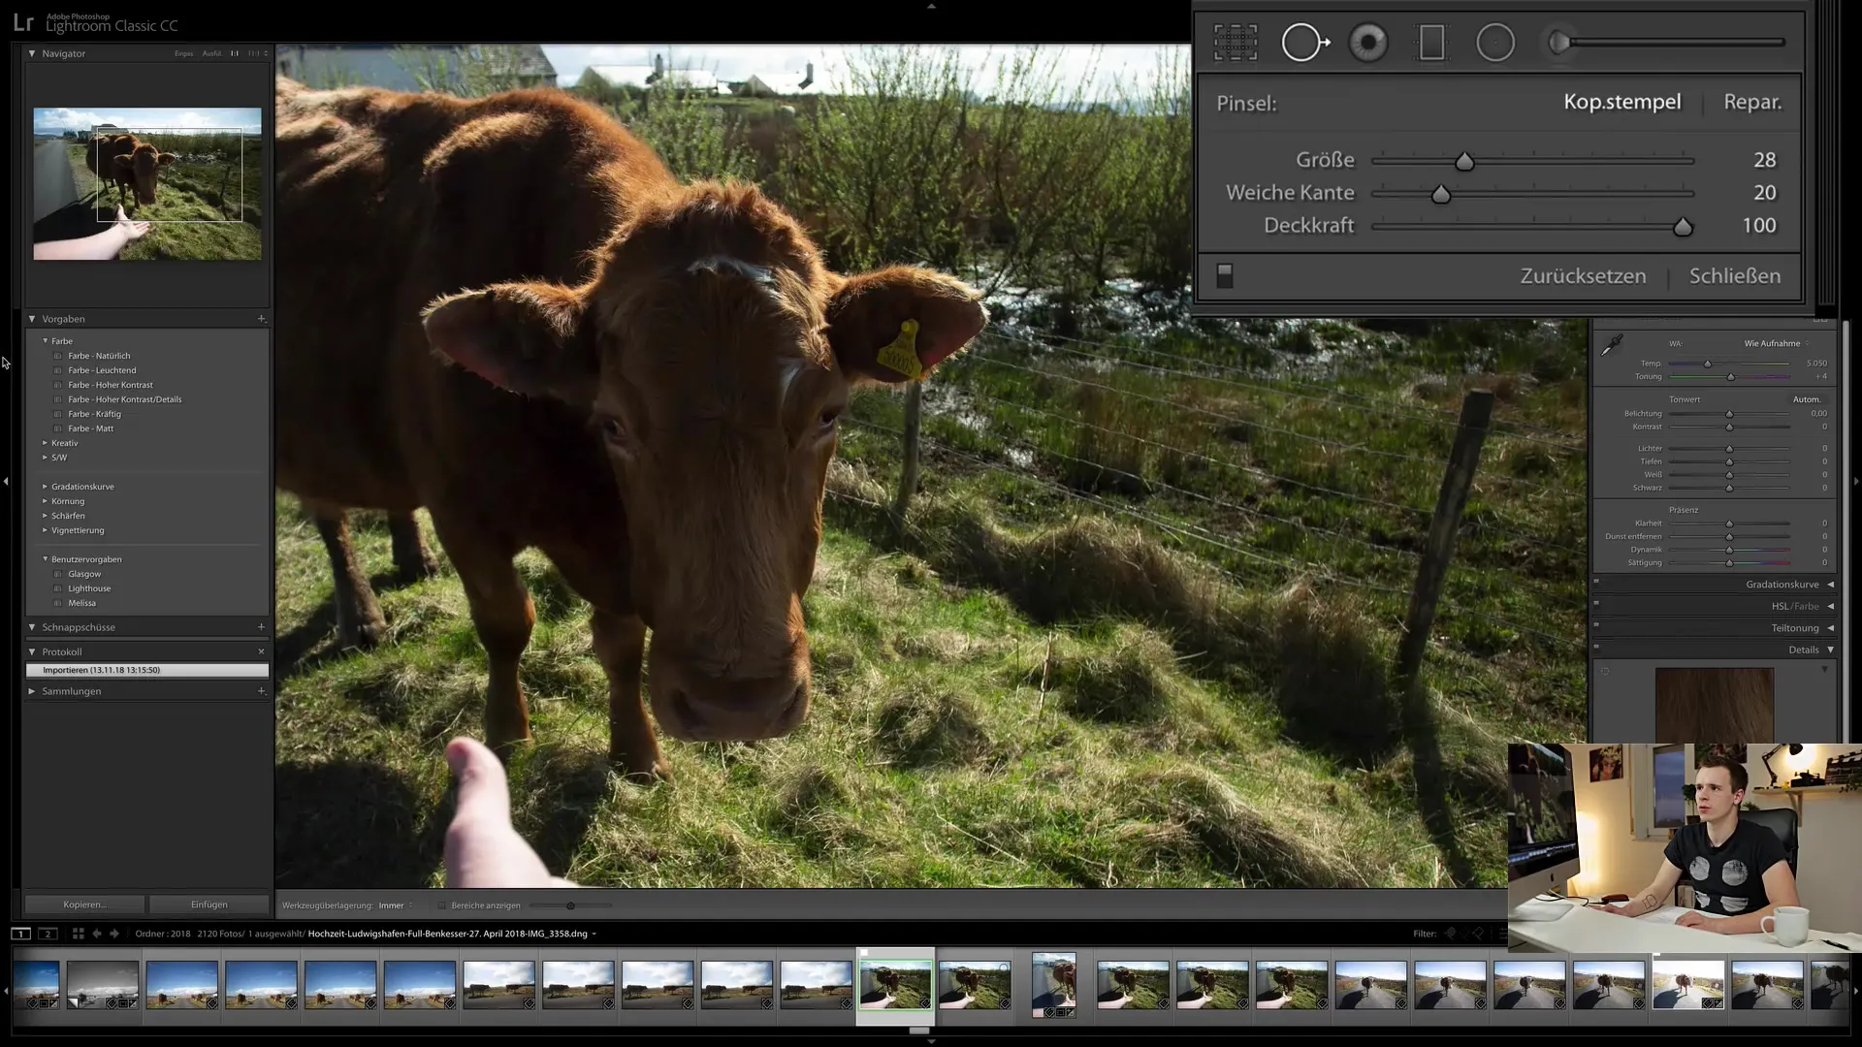Click the left panel collapse arrow
Screen dimensions: 1862x1047
7,480
